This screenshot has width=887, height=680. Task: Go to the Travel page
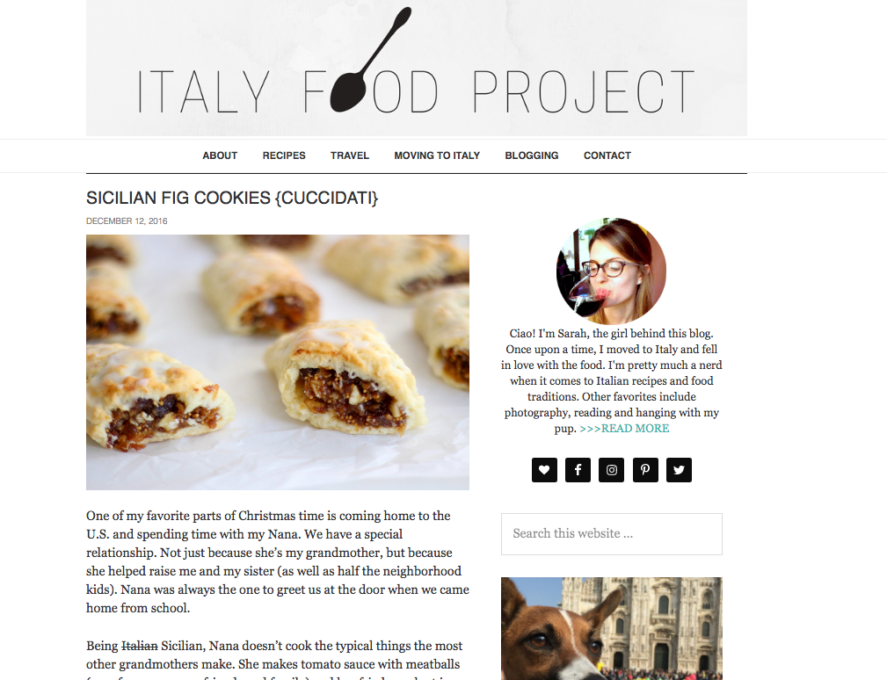[350, 156]
